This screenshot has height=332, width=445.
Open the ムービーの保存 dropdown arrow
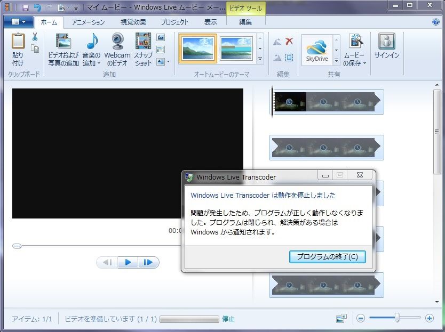click(x=364, y=63)
